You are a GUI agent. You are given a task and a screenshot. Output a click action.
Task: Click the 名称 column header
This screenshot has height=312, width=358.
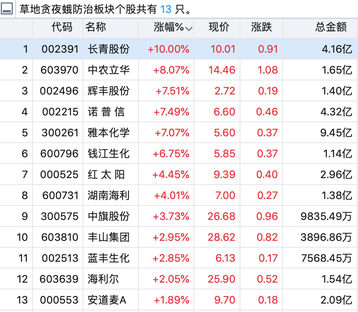tap(96, 27)
